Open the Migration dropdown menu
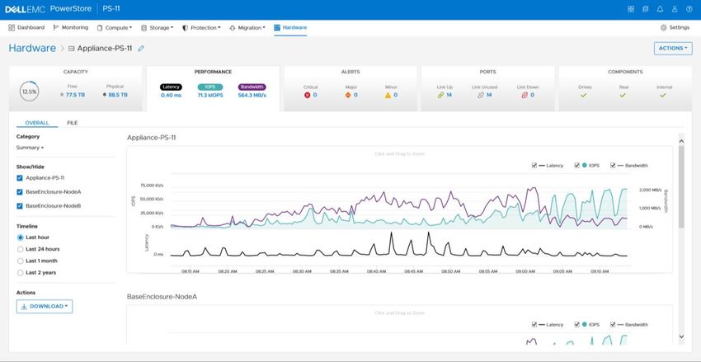The height and width of the screenshot is (362, 701). point(247,28)
